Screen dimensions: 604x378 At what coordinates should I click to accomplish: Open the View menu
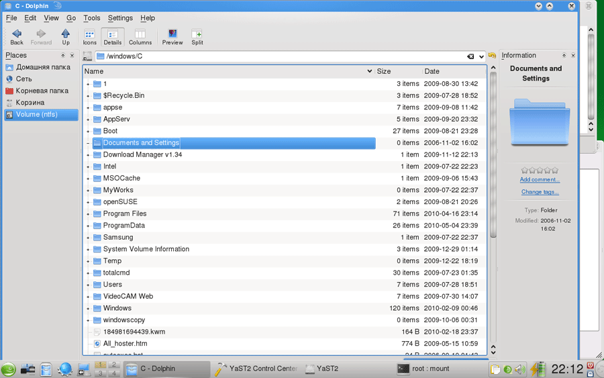(x=51, y=17)
